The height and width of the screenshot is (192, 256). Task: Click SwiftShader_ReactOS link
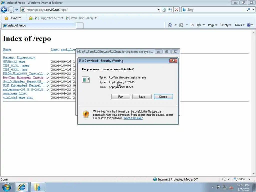pyautogui.click(x=26, y=81)
